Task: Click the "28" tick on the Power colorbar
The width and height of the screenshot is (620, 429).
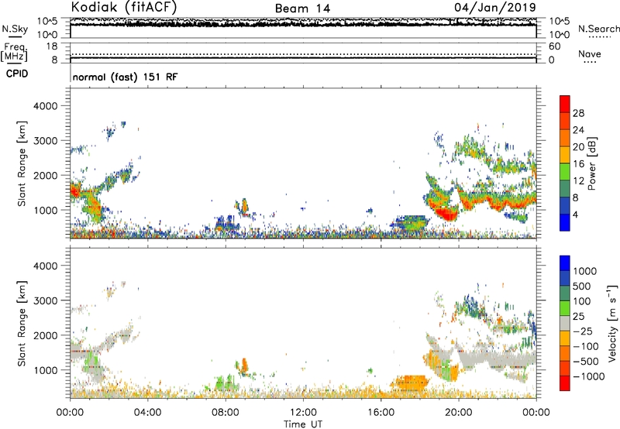Action: click(x=578, y=113)
